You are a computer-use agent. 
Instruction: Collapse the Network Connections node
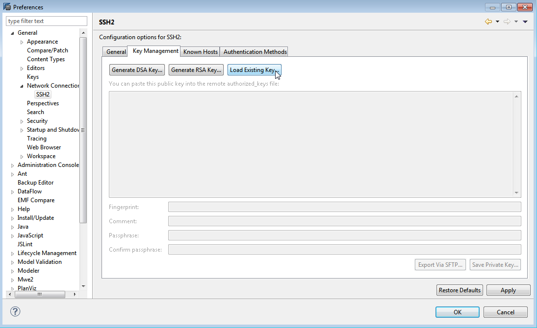coord(22,86)
